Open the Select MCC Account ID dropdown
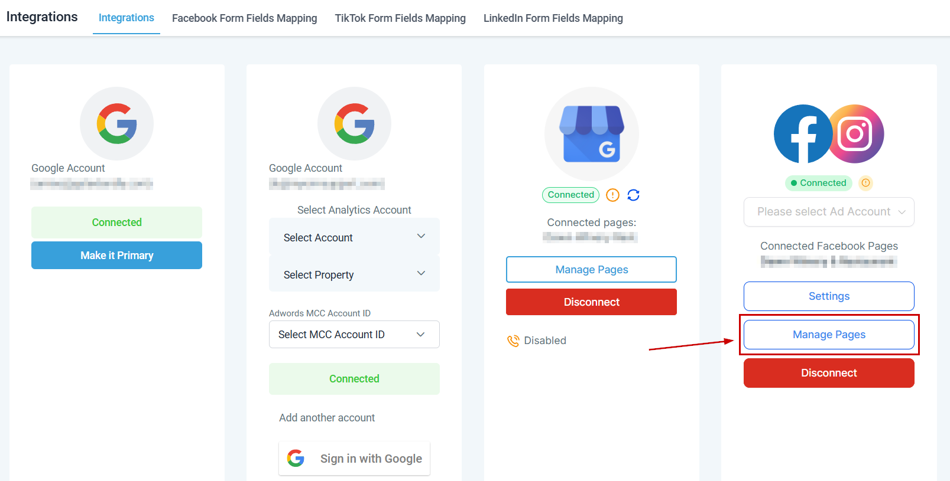 click(x=354, y=335)
